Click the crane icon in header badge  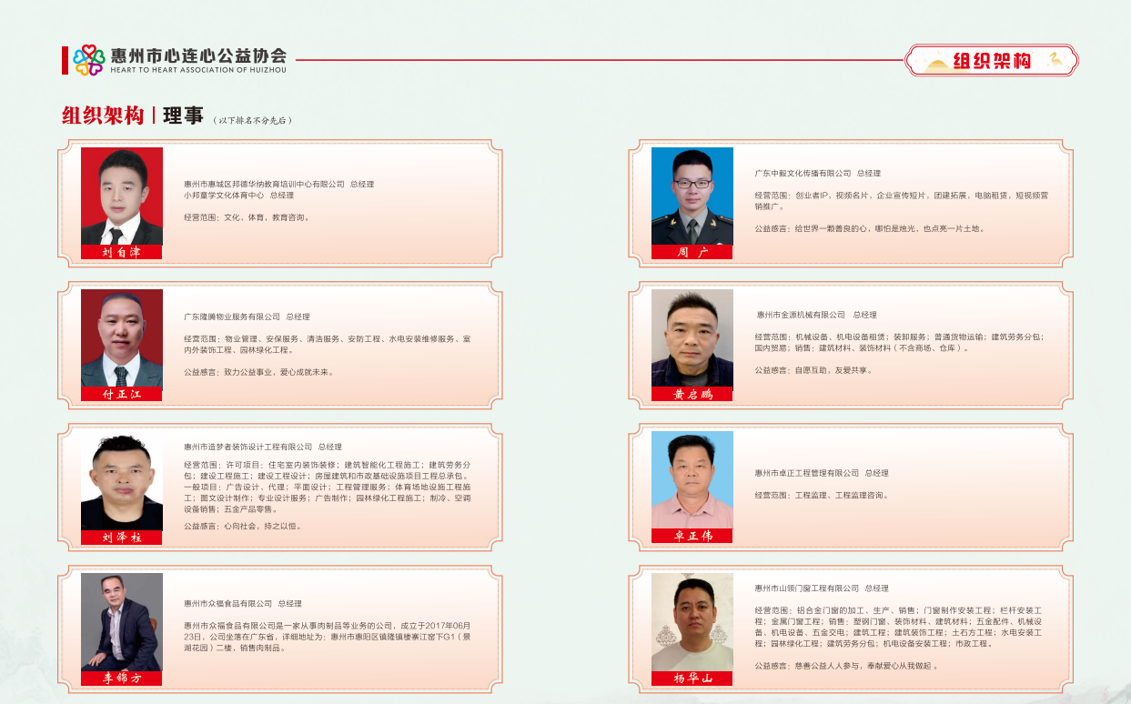pos(1055,59)
